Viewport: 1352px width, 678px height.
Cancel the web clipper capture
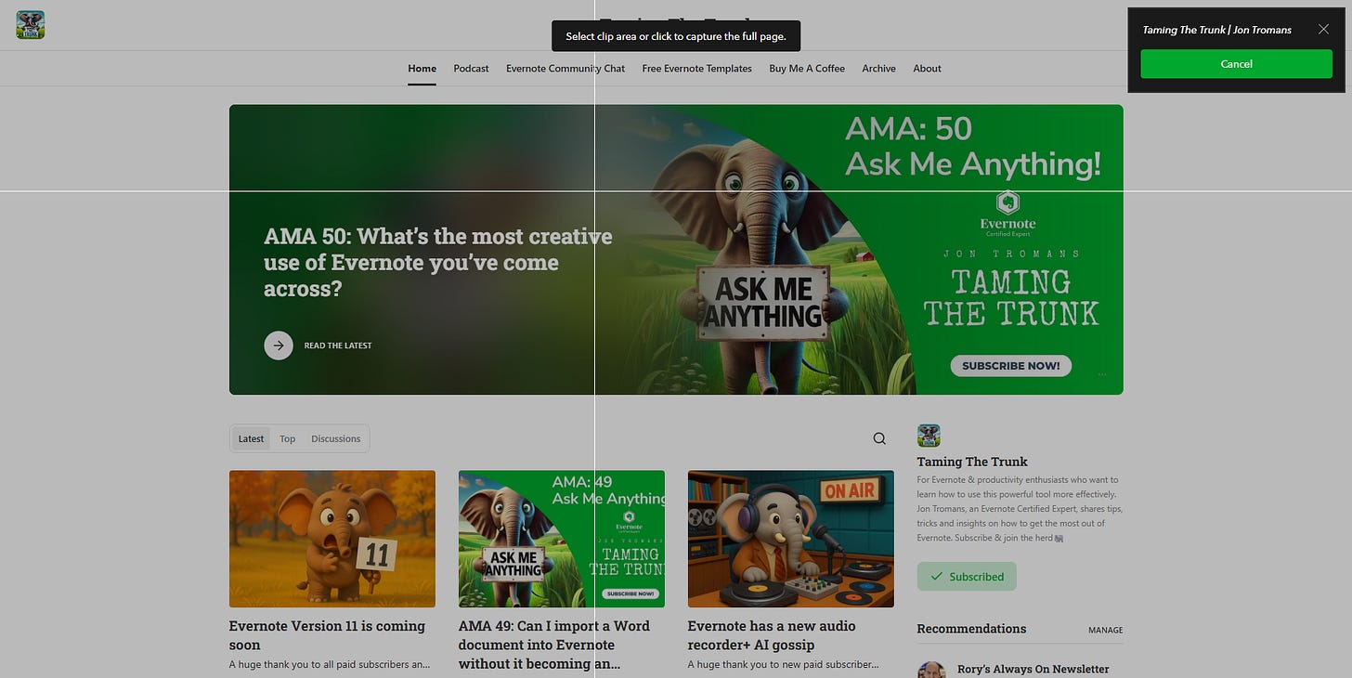click(x=1236, y=64)
